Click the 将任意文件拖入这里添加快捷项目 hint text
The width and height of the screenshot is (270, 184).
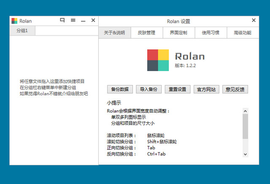point(52,81)
